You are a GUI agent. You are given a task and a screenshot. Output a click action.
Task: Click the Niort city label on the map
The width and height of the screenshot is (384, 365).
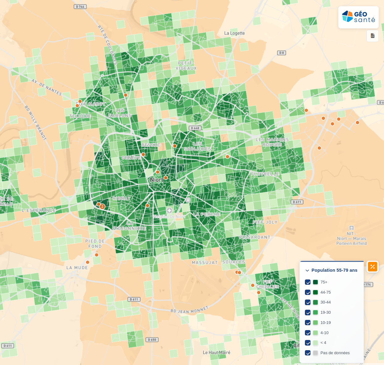coord(157,179)
